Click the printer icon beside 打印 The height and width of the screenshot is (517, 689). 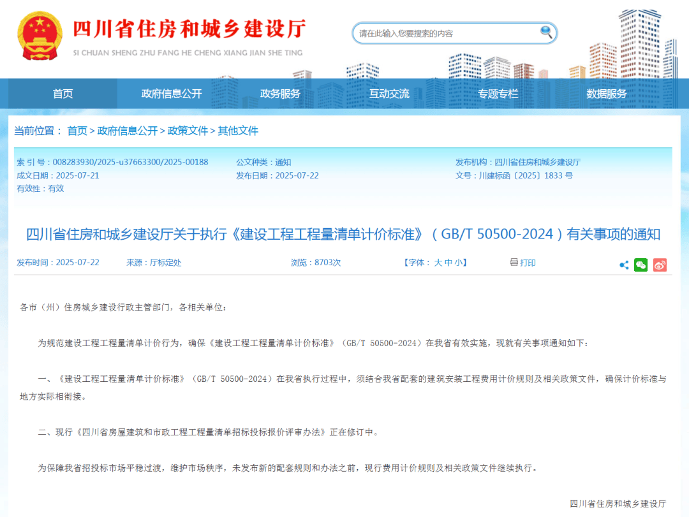click(x=514, y=262)
